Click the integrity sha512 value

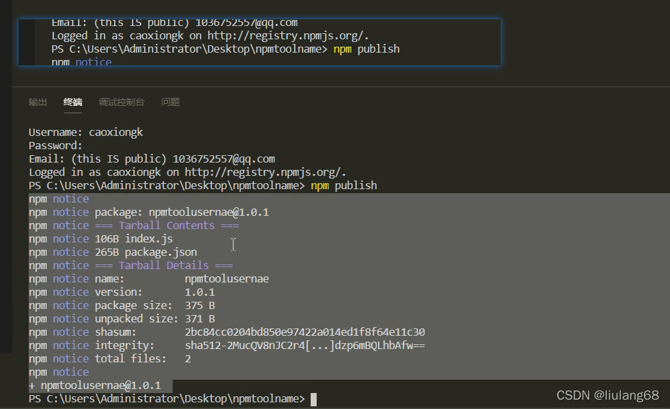pyautogui.click(x=305, y=346)
